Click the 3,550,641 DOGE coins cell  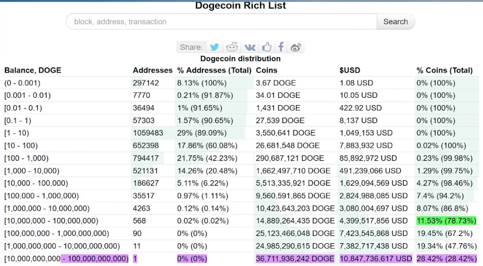point(285,133)
